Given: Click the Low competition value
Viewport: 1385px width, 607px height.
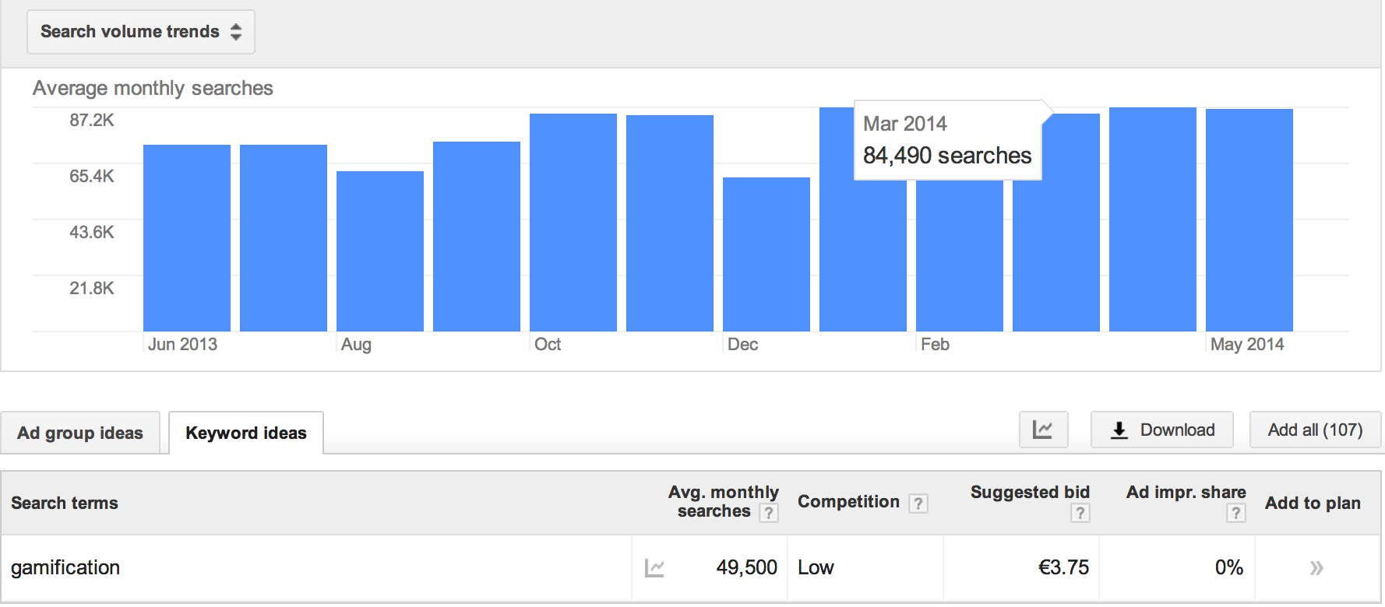Looking at the screenshot, I should click(x=816, y=567).
